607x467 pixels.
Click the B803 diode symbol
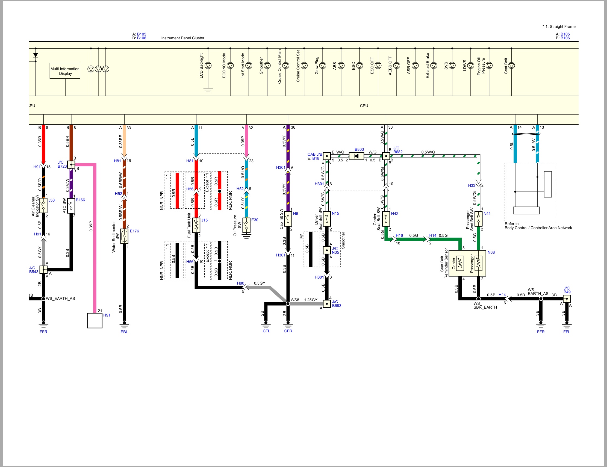[x=356, y=156]
